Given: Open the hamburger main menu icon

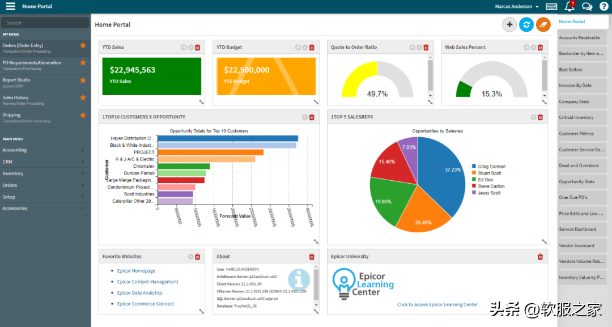Looking at the screenshot, I should coord(10,6).
